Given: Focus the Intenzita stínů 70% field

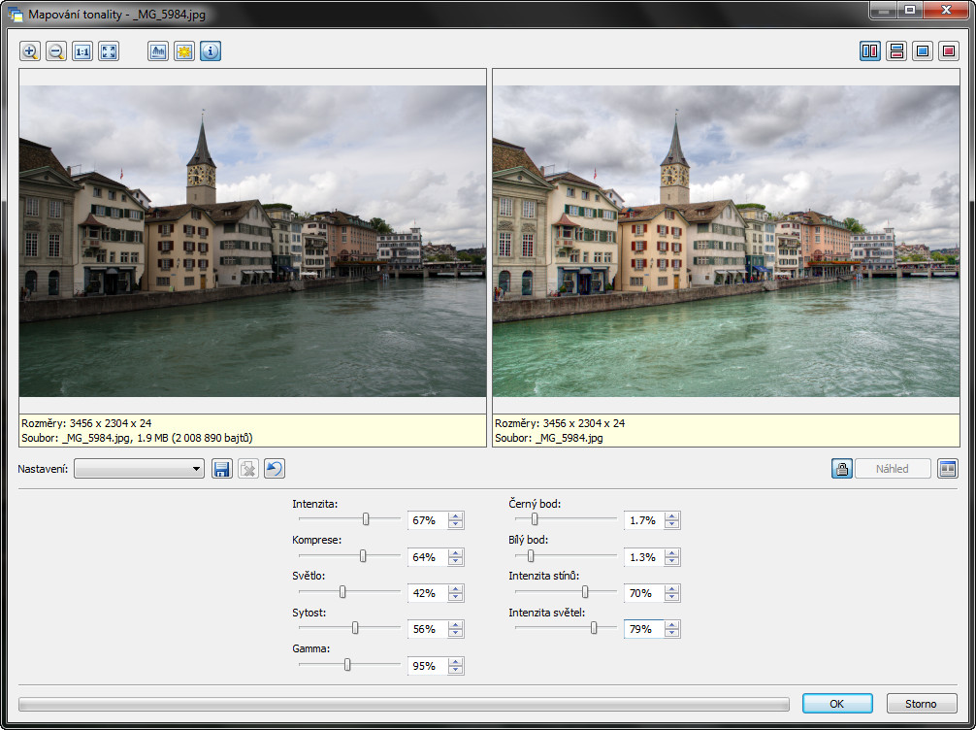Looking at the screenshot, I should [x=643, y=593].
